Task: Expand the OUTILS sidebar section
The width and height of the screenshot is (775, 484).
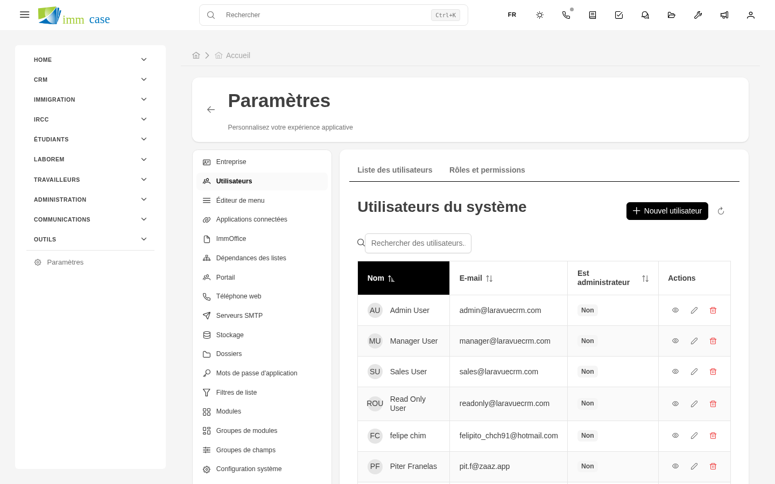Action: coord(90,239)
